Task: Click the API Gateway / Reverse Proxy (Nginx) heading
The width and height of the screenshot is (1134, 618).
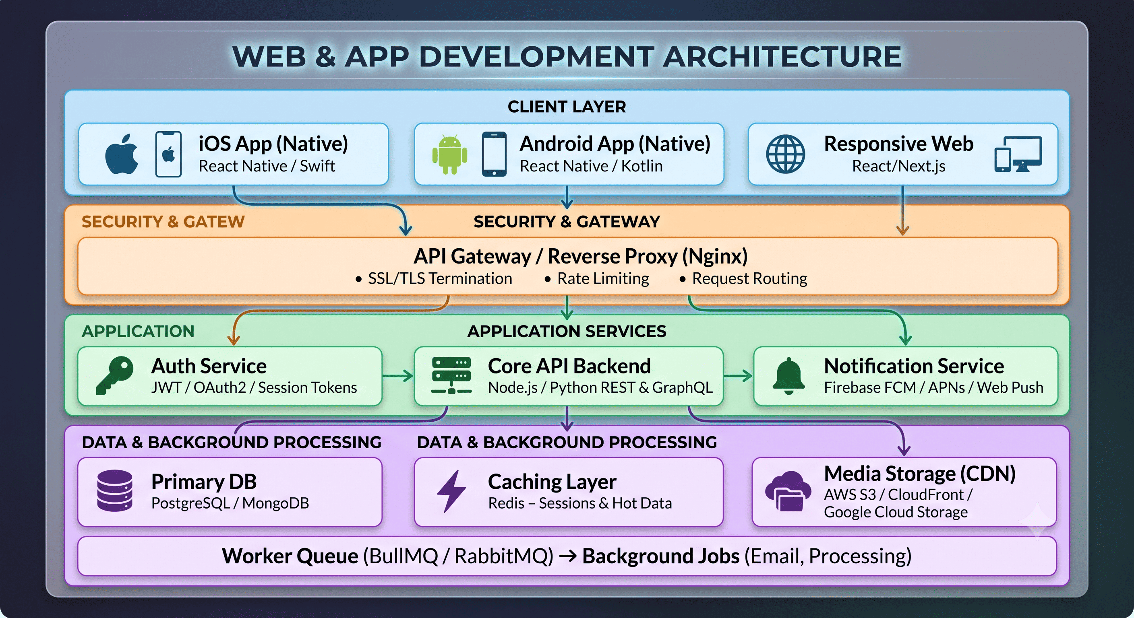Action: pos(581,256)
